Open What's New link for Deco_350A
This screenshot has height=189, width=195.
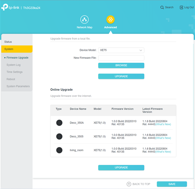(x=163, y=124)
